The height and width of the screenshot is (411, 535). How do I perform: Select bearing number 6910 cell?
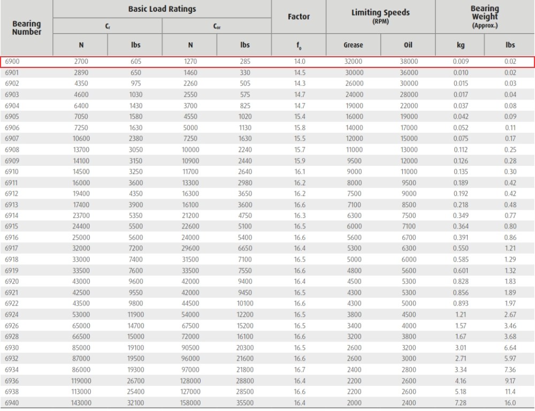(12, 172)
